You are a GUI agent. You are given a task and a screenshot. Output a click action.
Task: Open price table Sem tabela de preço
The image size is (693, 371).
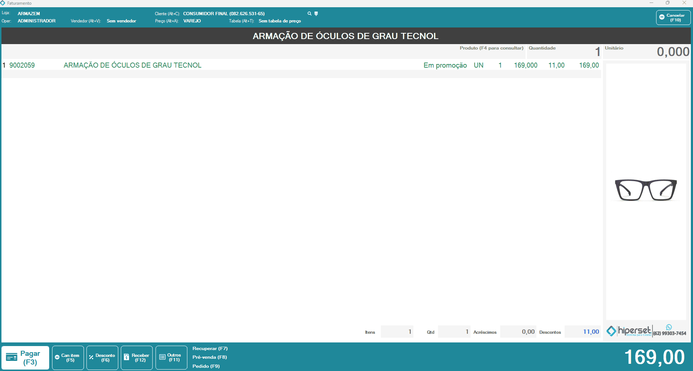(x=280, y=21)
